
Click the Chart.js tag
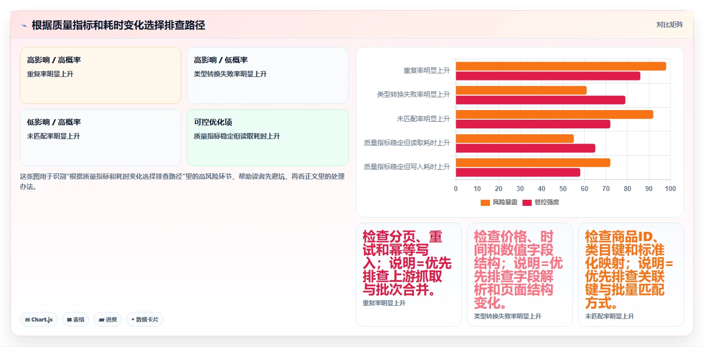(39, 319)
